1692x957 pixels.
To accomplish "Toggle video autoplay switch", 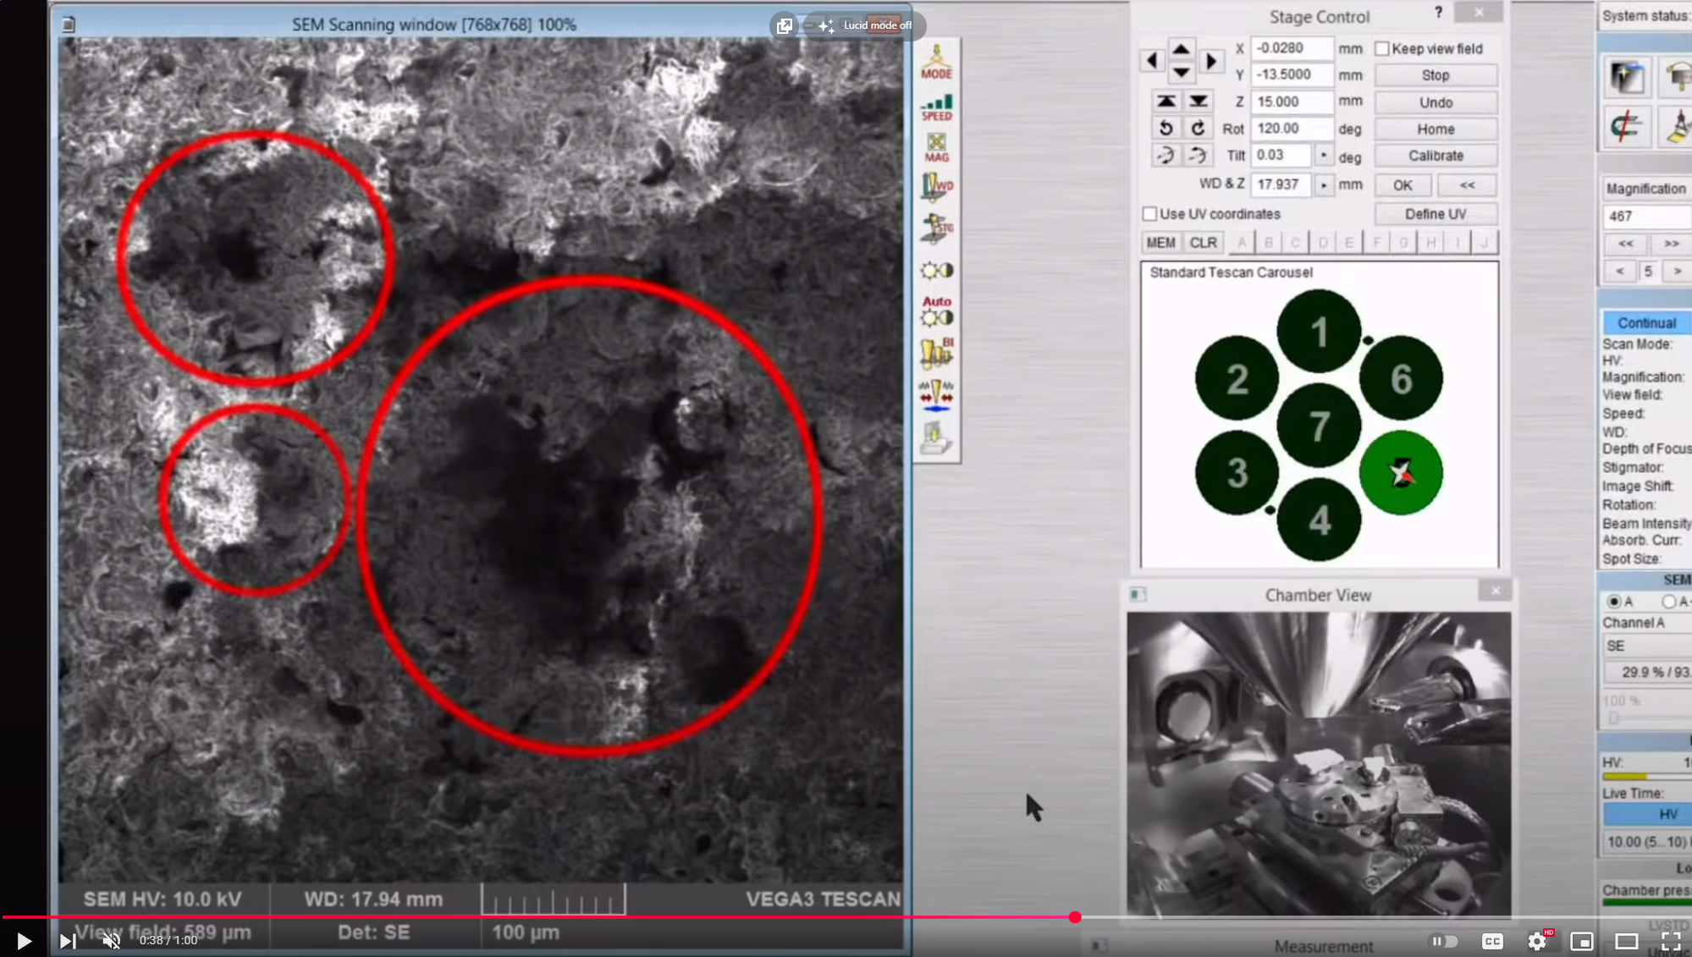I will coord(1444,941).
